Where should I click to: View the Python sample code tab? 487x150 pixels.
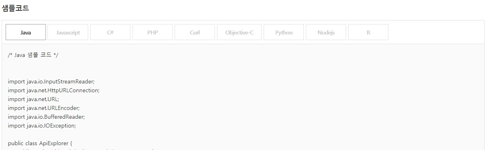pyautogui.click(x=284, y=32)
